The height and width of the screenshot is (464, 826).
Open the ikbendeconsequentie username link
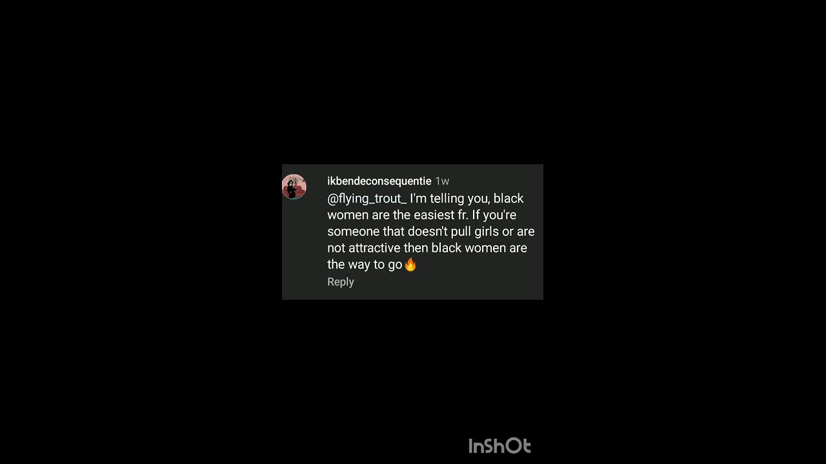pos(379,181)
